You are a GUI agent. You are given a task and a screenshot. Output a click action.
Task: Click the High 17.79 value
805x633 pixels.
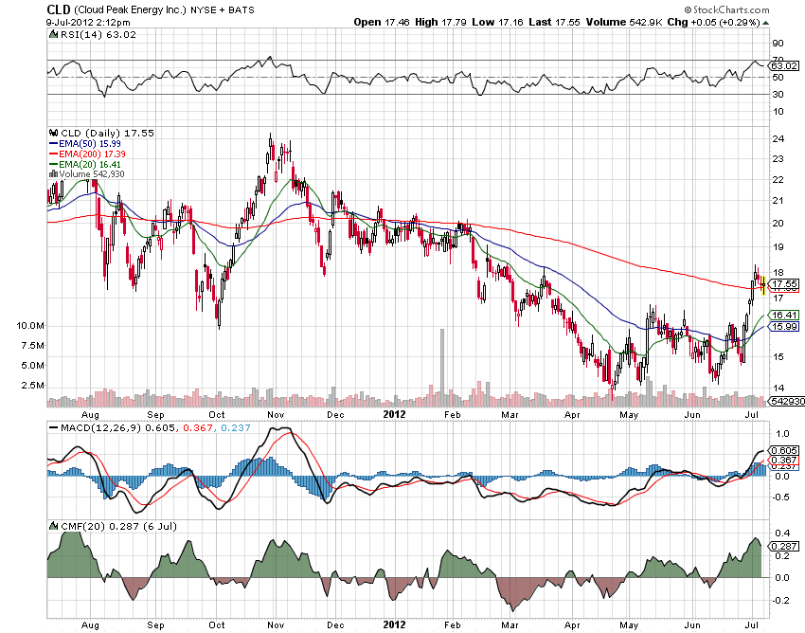[x=440, y=22]
